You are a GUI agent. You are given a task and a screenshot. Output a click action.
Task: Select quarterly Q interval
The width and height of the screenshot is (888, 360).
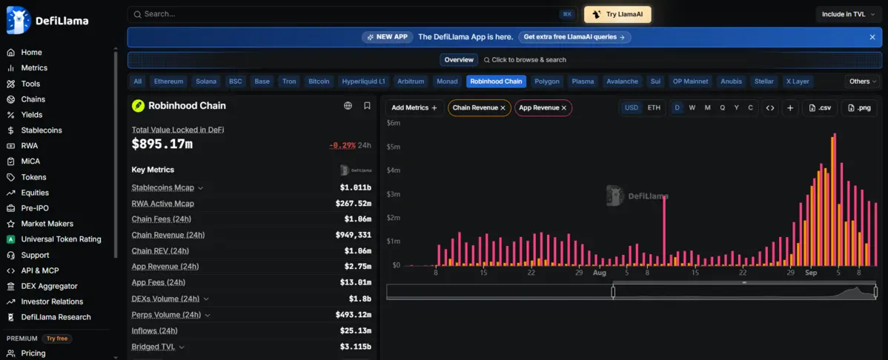[722, 107]
